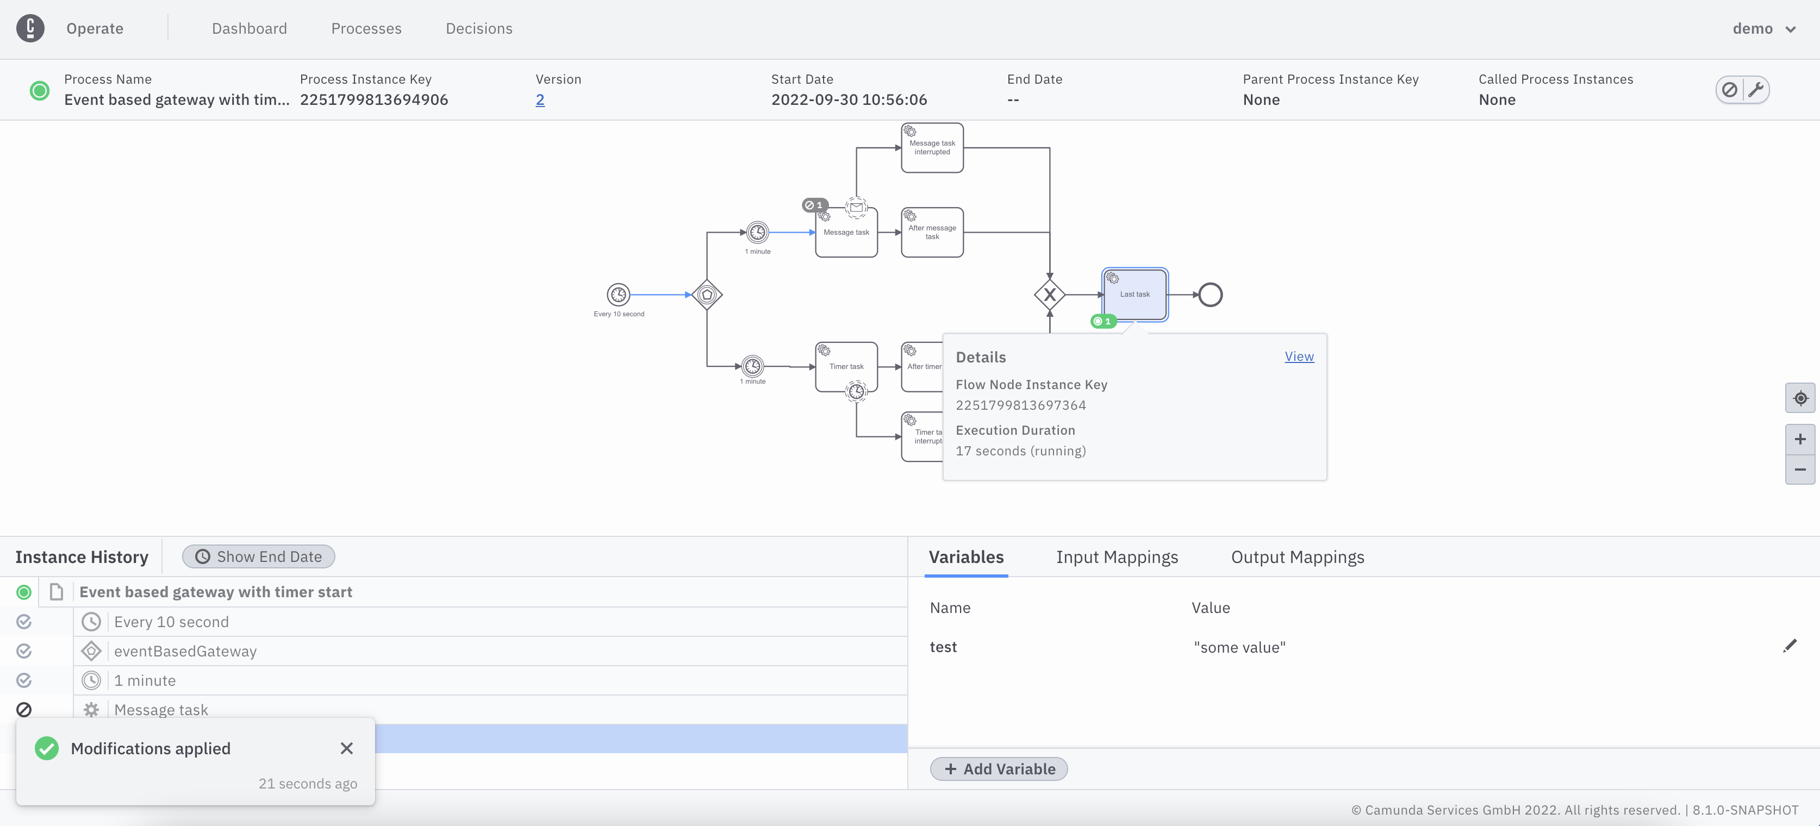Screen dimensions: 1820x826
Task: Click the cancel instance icon
Action: [x=1729, y=90]
